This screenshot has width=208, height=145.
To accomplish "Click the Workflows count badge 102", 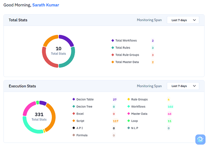I will pos(170,106).
